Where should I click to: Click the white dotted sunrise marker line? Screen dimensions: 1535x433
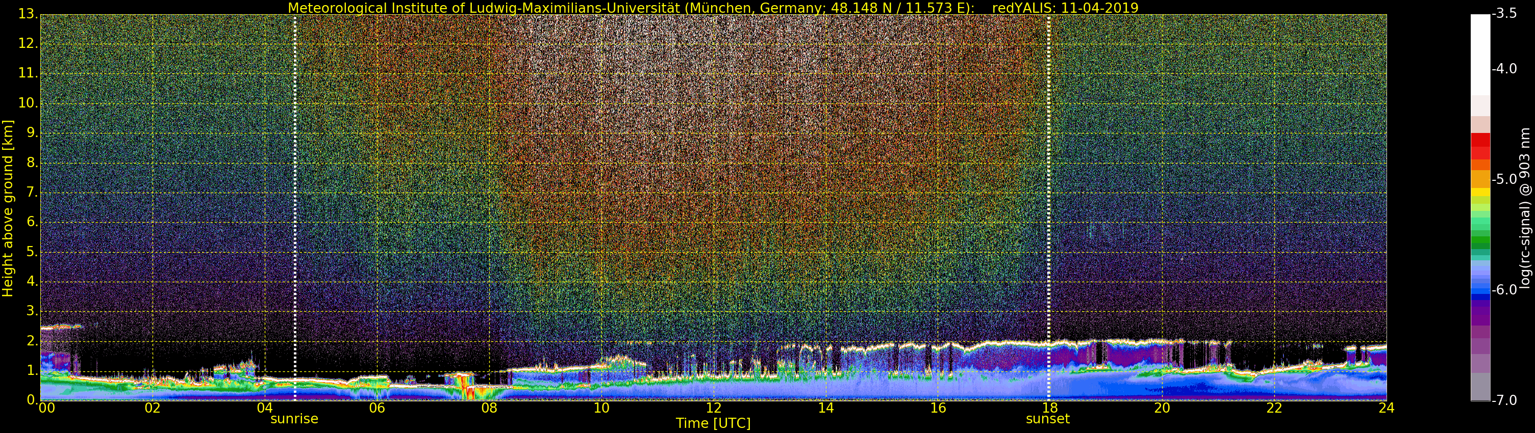coord(295,207)
